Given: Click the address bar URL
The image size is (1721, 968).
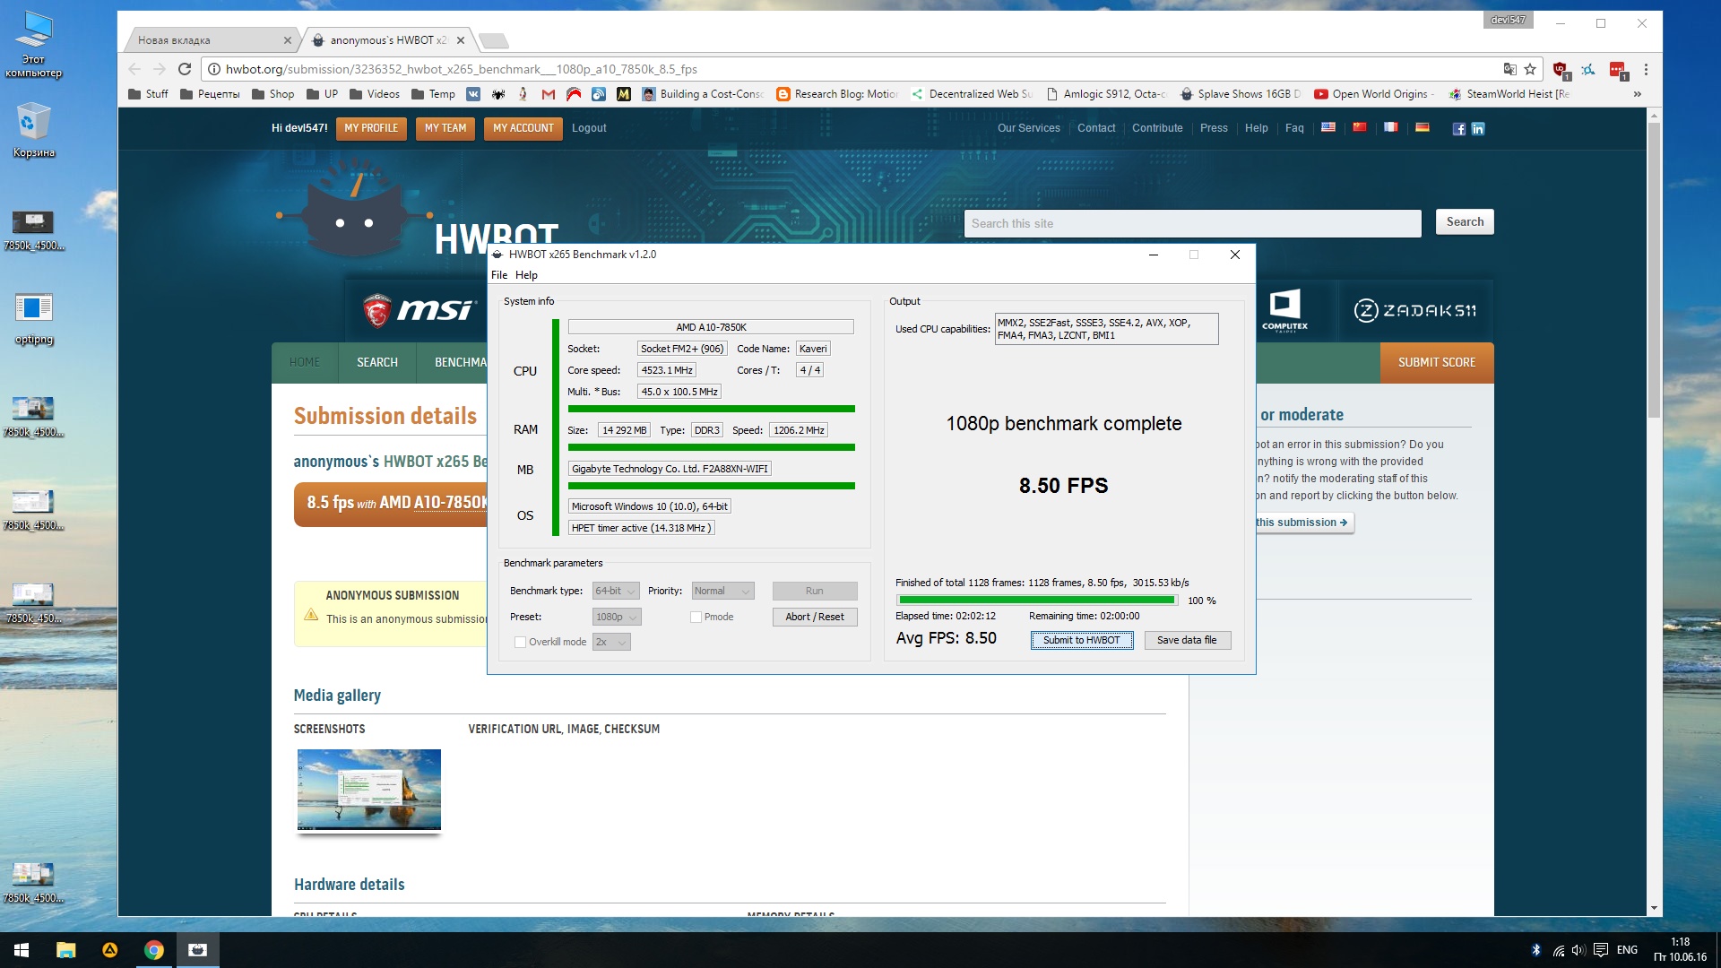Looking at the screenshot, I should pos(462,69).
